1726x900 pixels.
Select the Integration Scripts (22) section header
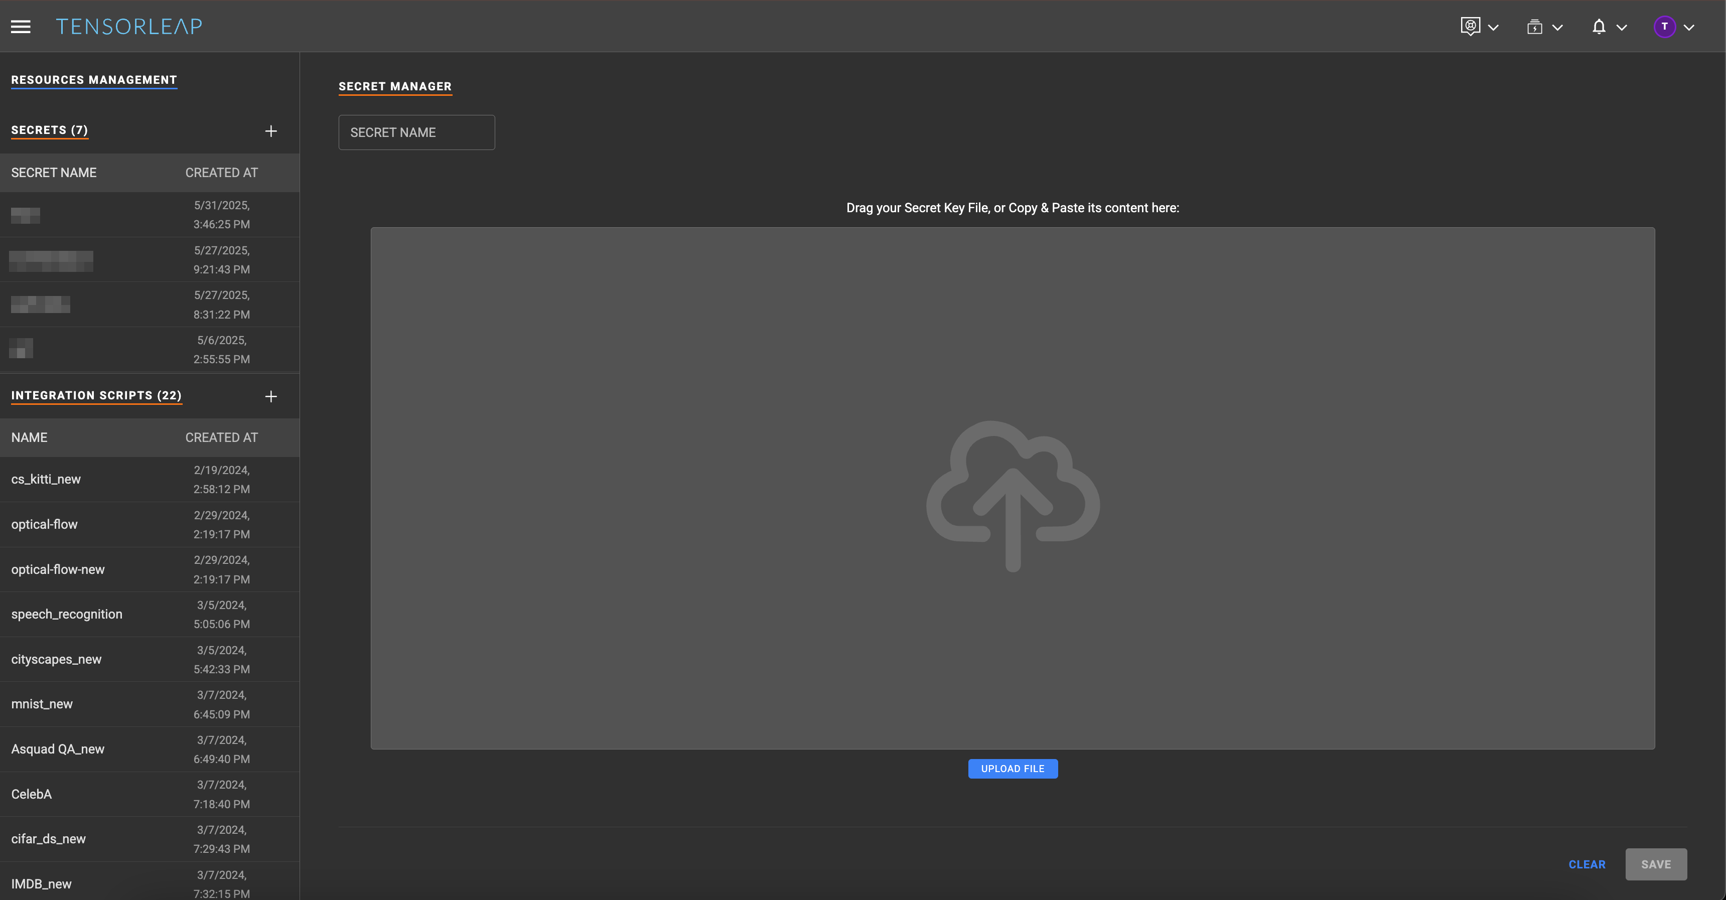point(96,395)
